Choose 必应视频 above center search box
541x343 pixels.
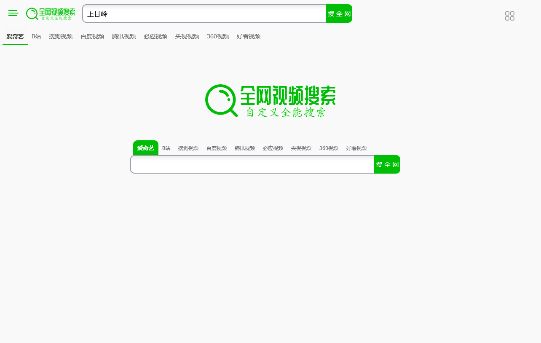tap(273, 148)
